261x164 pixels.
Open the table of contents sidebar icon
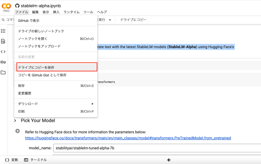pyautogui.click(x=3, y=31)
